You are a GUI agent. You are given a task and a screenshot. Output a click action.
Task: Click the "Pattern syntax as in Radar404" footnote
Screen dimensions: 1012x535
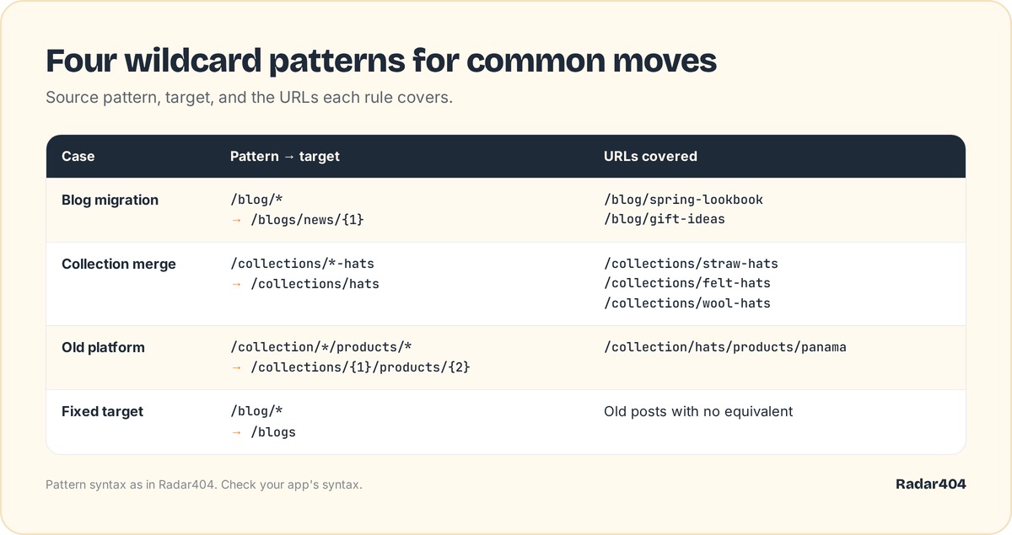tap(204, 485)
